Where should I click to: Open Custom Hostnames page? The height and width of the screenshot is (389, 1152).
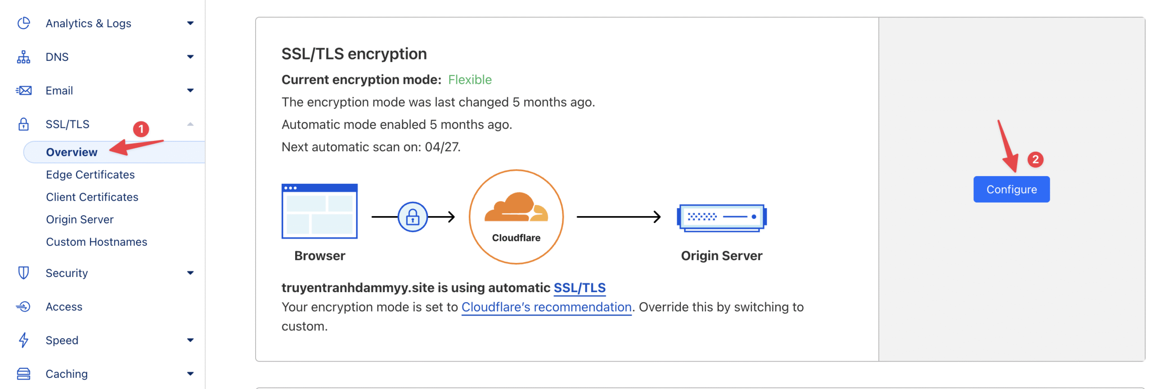(96, 242)
